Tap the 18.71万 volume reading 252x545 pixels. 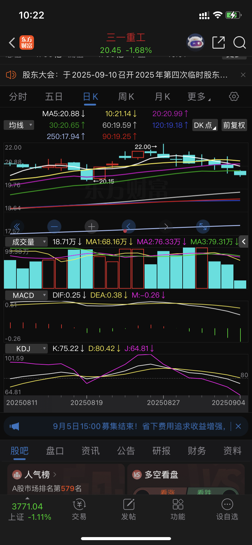pos(67,242)
